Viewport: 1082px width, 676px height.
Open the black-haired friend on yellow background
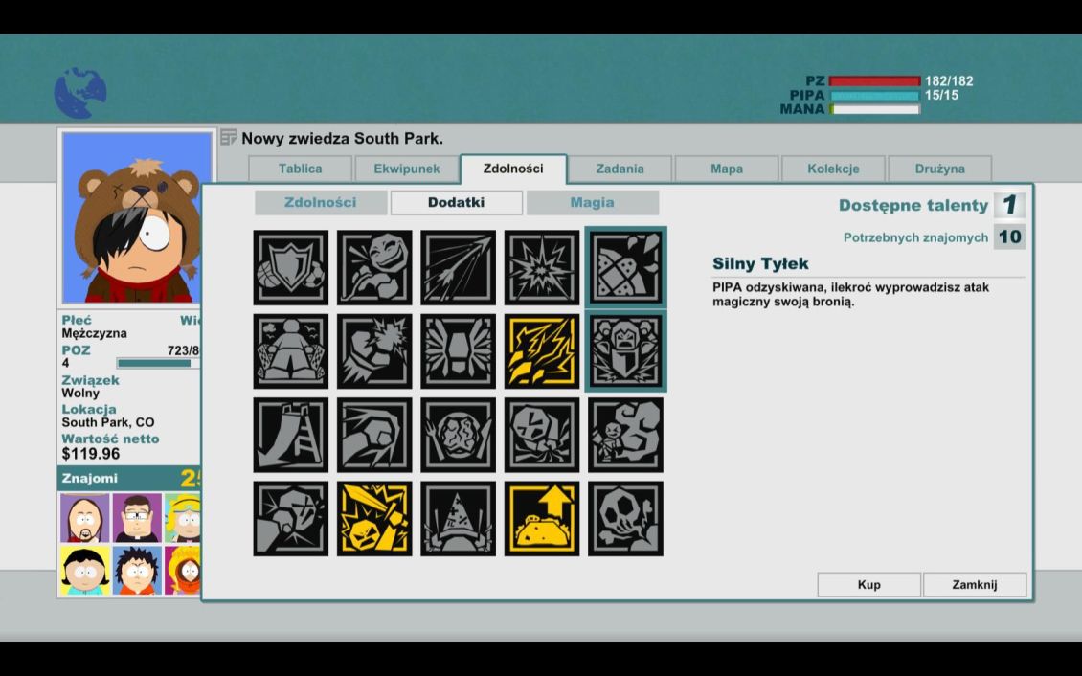[85, 571]
